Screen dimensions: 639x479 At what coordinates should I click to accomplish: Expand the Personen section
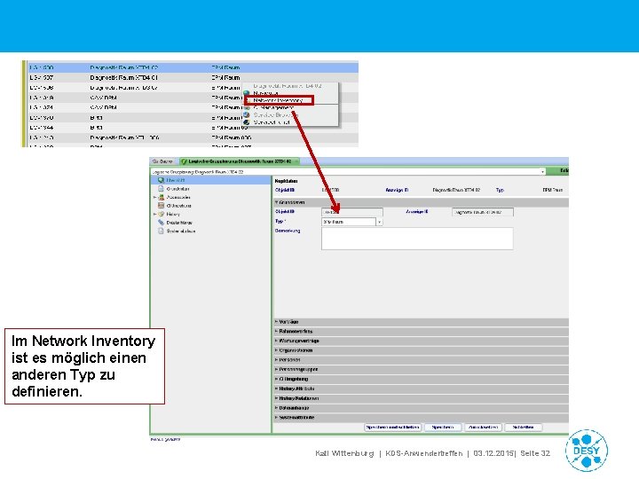click(421, 360)
